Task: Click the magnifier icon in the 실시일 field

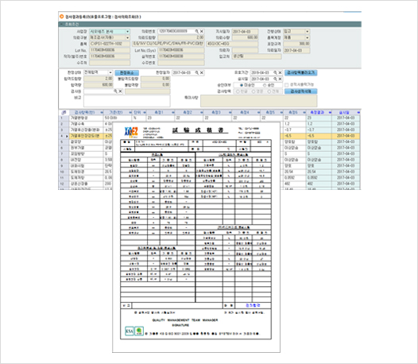Action: click(x=275, y=79)
